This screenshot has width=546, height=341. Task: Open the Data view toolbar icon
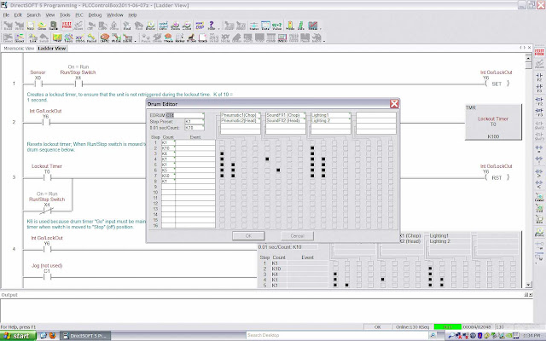coord(265,26)
